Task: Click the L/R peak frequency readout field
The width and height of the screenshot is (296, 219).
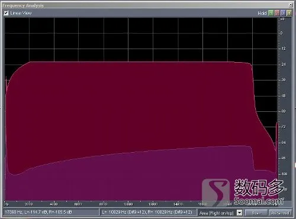Action: 149,212
